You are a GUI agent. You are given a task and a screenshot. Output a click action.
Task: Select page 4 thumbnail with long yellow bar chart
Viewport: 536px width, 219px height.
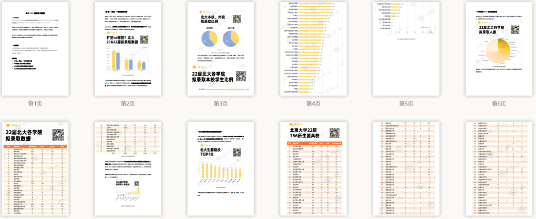314,49
